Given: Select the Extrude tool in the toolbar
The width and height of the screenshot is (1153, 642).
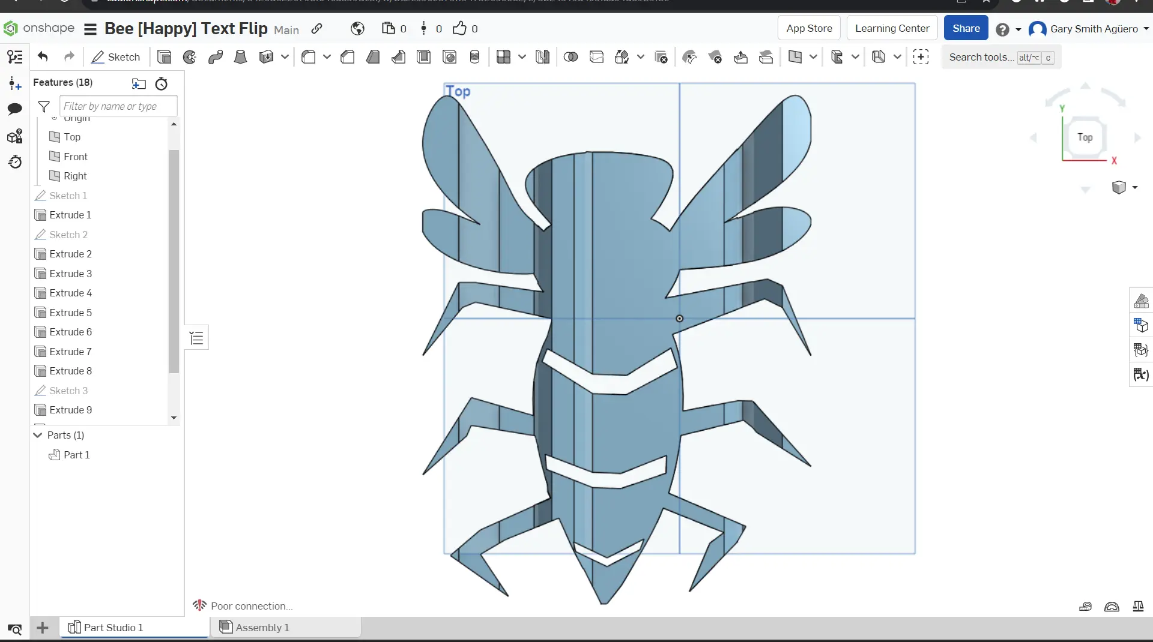Looking at the screenshot, I should tap(164, 57).
